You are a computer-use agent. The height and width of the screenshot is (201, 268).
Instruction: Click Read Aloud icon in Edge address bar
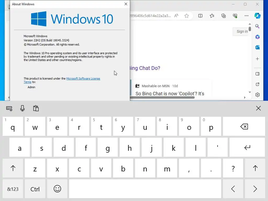point(176,16)
